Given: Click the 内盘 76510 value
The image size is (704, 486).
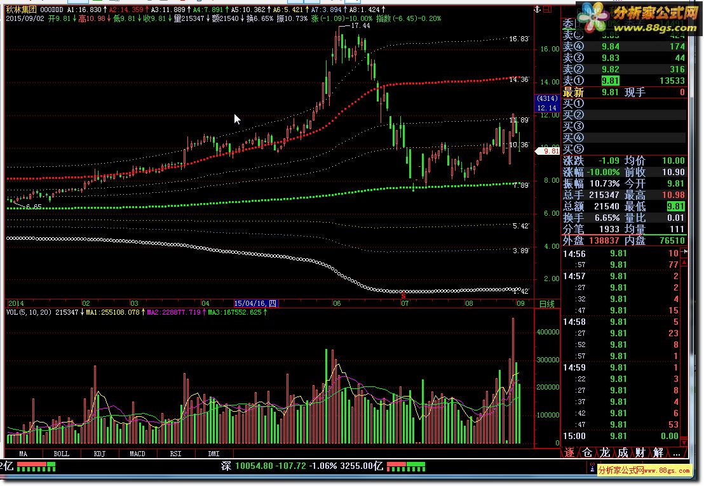Looking at the screenshot, I should click(672, 240).
